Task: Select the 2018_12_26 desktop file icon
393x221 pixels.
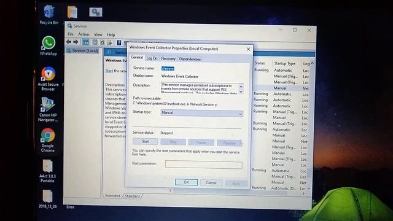Action: (47, 199)
